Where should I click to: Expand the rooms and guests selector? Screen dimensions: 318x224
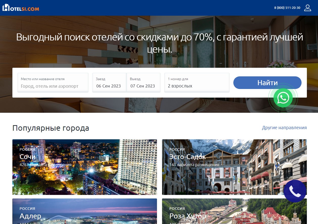pyautogui.click(x=197, y=83)
